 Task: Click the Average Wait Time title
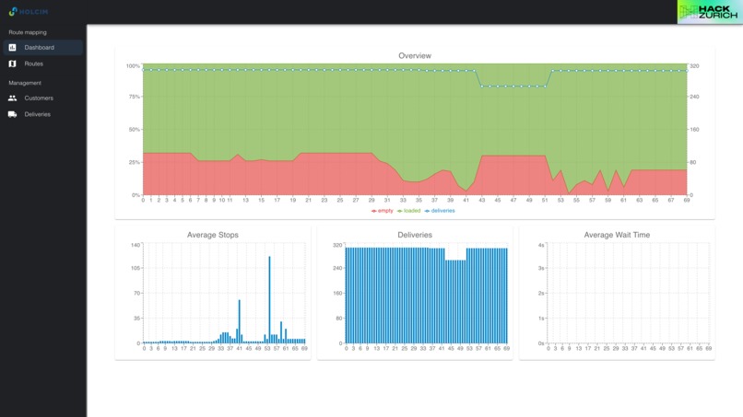click(x=617, y=235)
